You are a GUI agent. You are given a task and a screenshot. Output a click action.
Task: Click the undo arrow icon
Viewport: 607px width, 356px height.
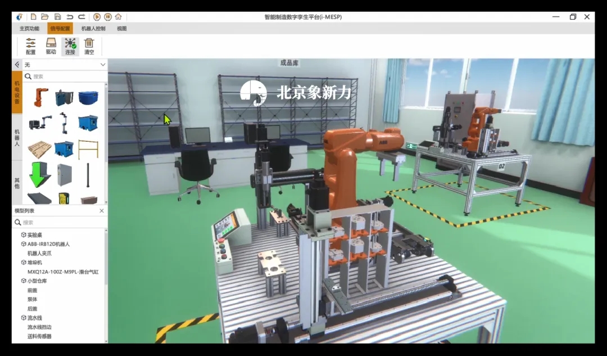tap(70, 17)
